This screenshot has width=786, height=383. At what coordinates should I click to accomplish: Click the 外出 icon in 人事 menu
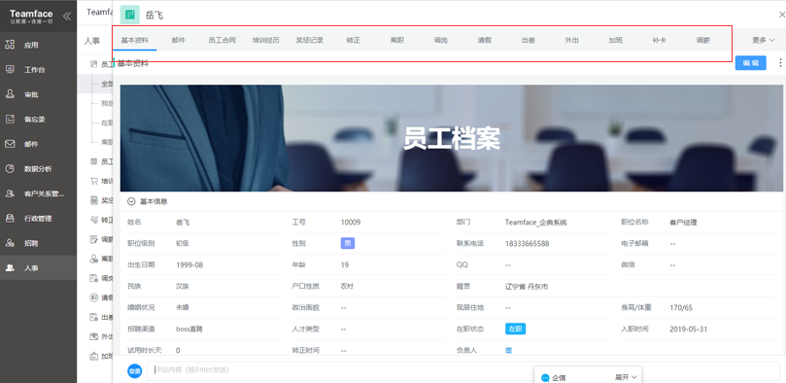pyautogui.click(x=93, y=336)
